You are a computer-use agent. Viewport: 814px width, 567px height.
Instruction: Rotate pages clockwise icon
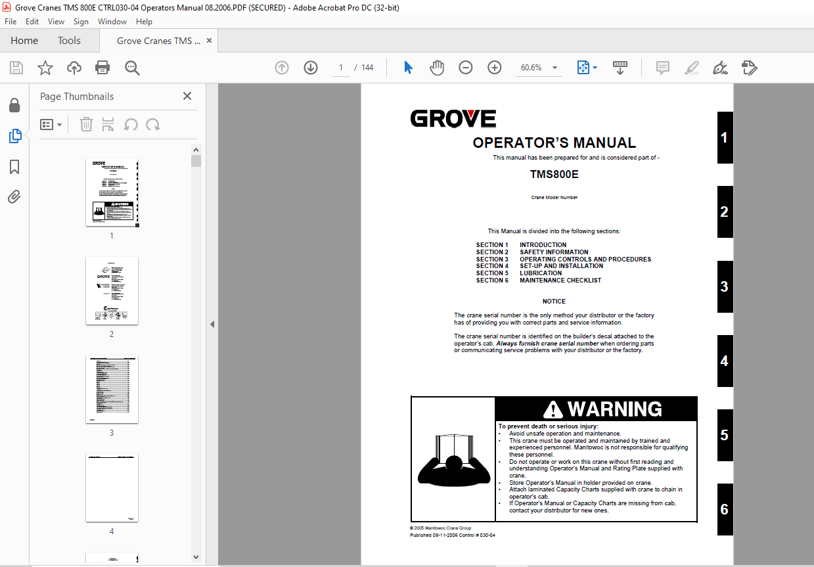[153, 124]
